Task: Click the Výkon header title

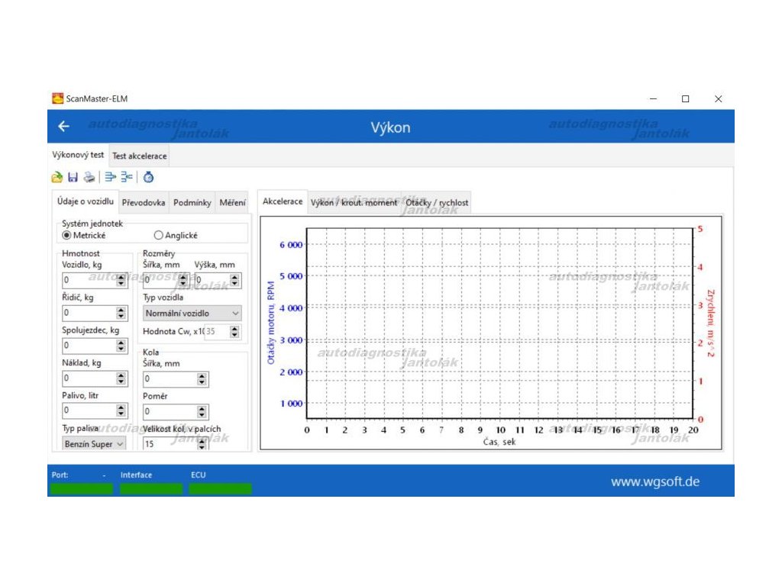Action: point(390,127)
